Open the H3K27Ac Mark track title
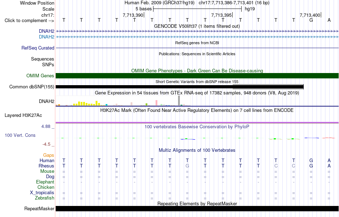 point(197,110)
